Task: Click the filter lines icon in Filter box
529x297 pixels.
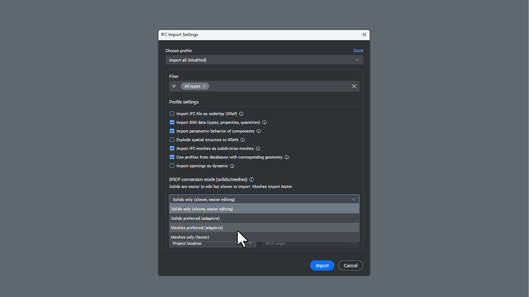Action: pos(174,86)
